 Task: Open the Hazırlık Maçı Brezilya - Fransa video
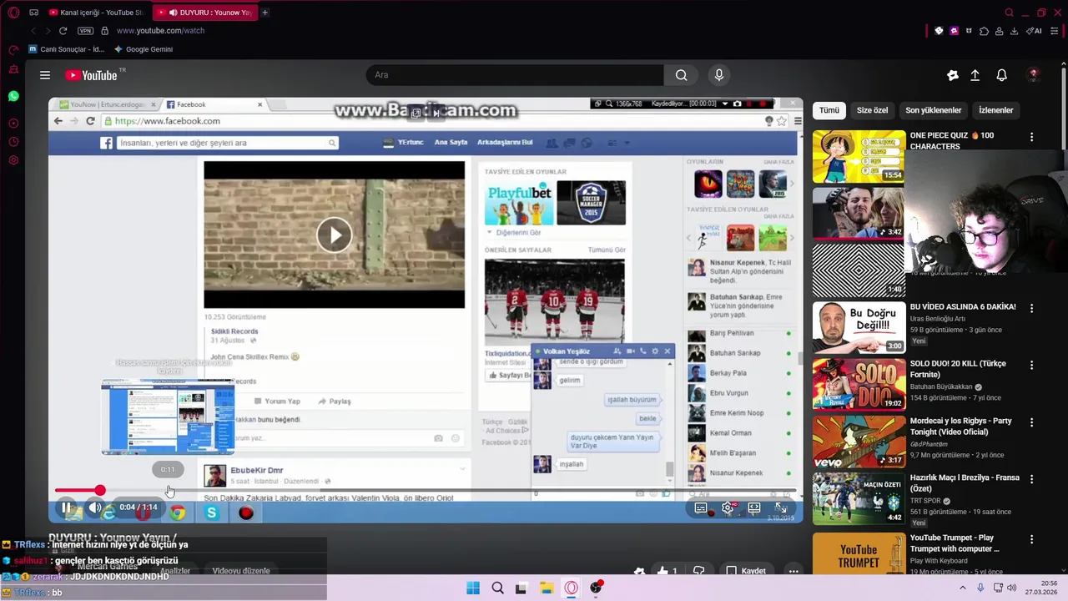[859, 498]
